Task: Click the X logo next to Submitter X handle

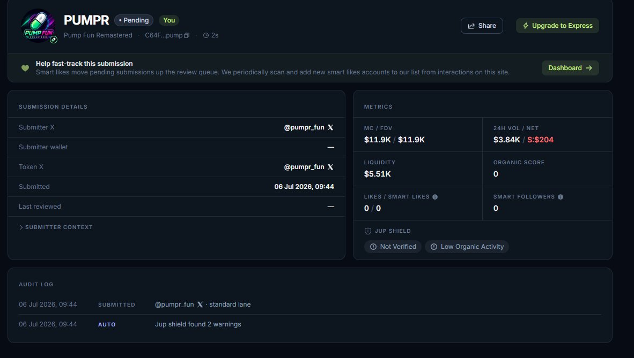Action: [330, 127]
